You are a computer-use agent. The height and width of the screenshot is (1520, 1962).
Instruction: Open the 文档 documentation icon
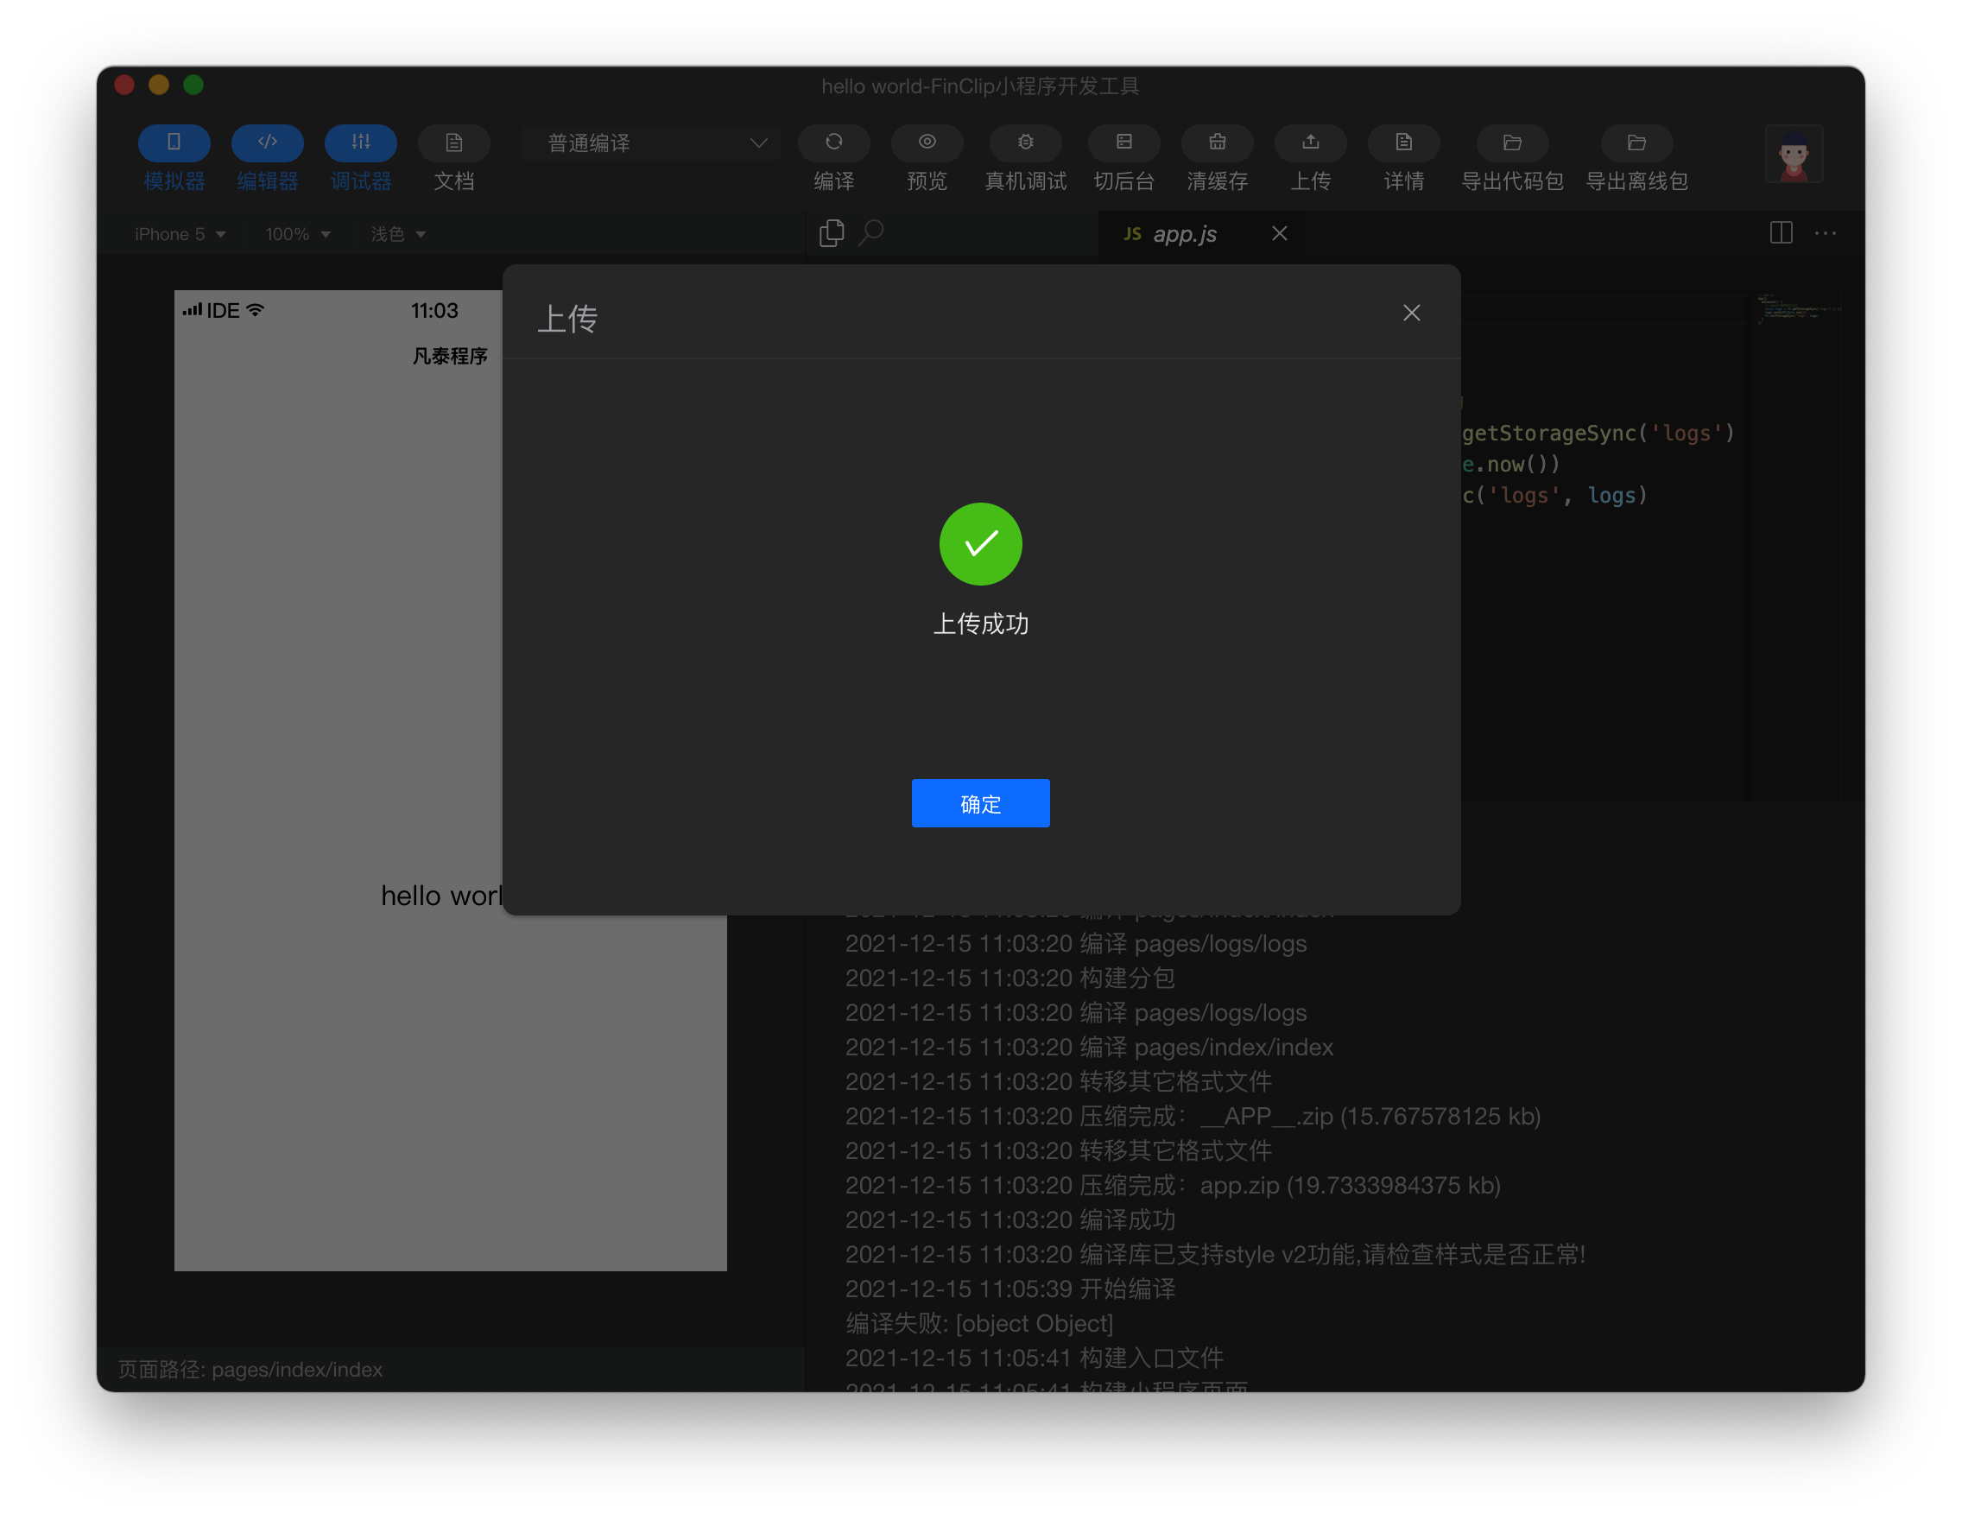tap(453, 142)
